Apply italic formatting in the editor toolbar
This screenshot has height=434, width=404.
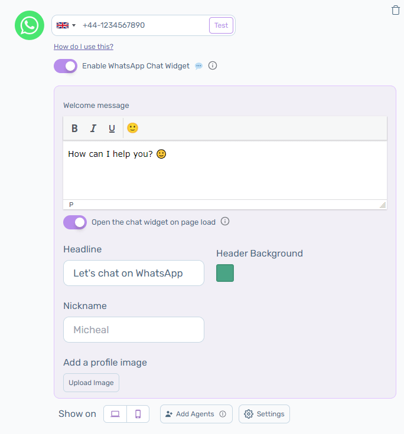93,129
